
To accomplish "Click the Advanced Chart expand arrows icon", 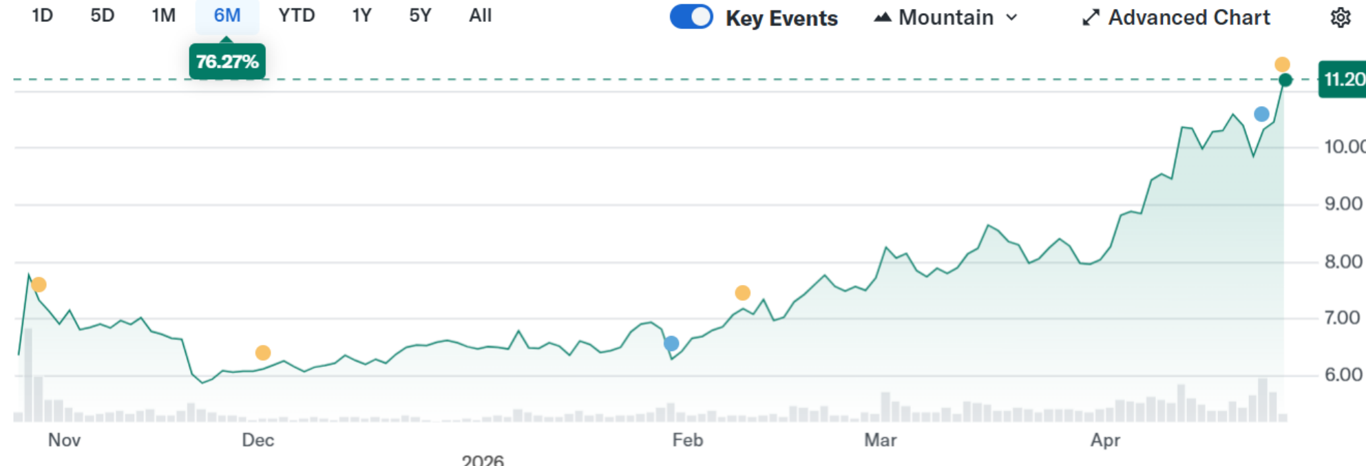I will pos(1091,18).
